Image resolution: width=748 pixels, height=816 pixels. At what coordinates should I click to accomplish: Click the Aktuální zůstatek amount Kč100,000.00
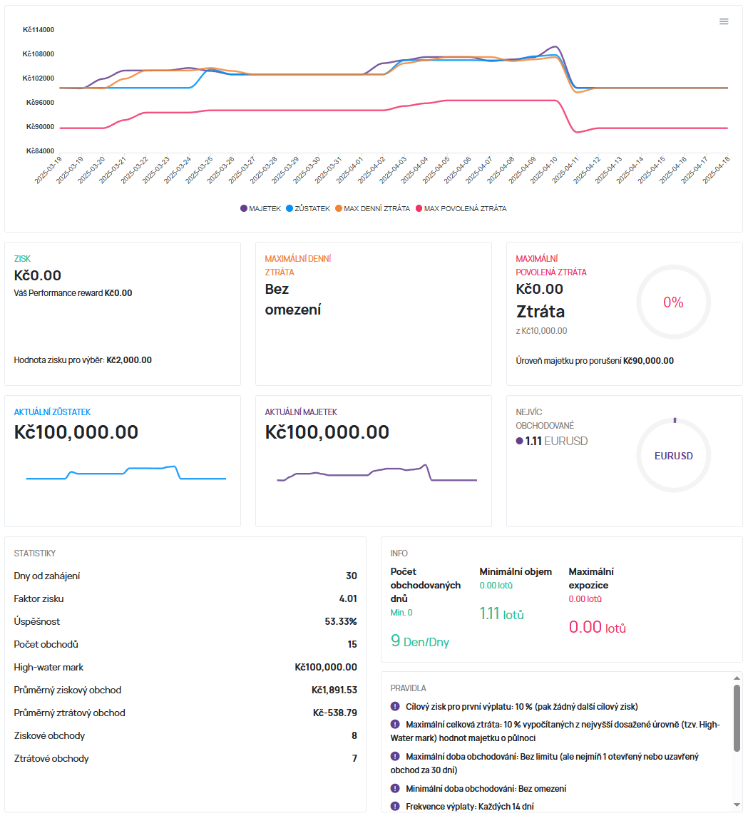tap(76, 432)
